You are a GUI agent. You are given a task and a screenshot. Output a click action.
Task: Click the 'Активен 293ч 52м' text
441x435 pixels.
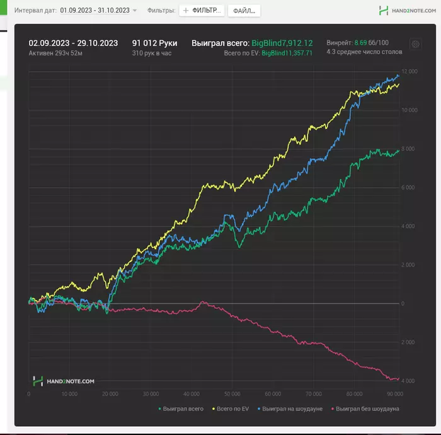click(x=55, y=53)
